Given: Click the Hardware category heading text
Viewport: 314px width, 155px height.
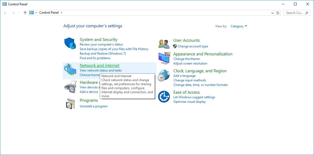Looking at the screenshot, I should (90, 82).
